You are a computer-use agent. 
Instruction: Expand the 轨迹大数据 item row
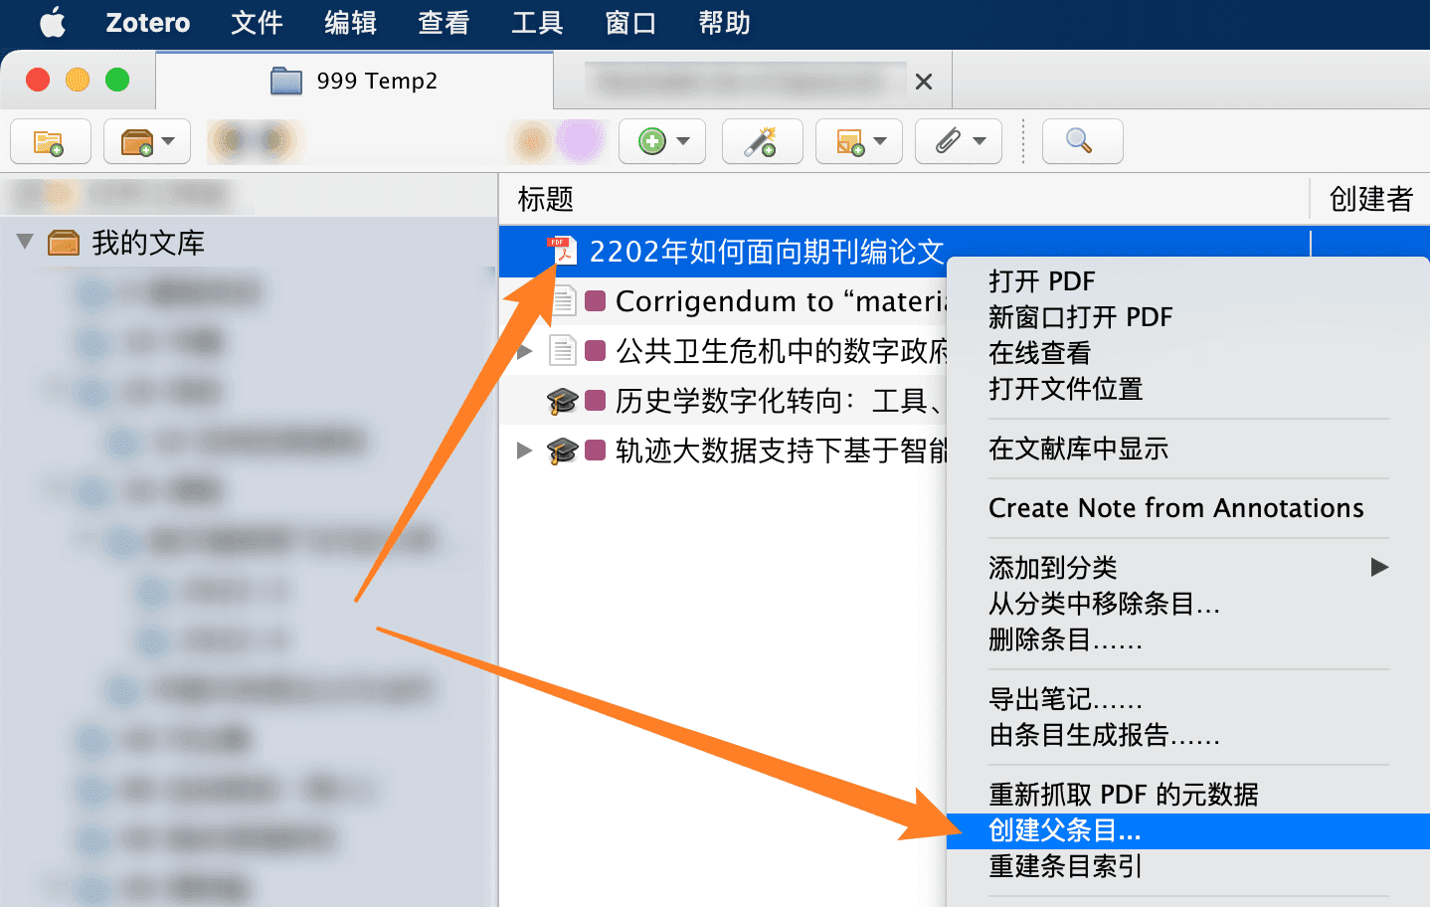(525, 451)
